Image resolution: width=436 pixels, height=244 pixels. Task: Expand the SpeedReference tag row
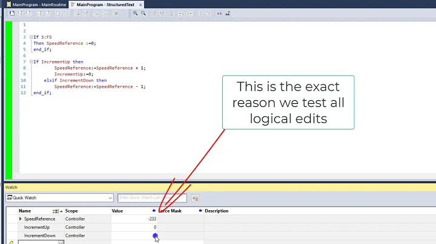click(x=21, y=219)
